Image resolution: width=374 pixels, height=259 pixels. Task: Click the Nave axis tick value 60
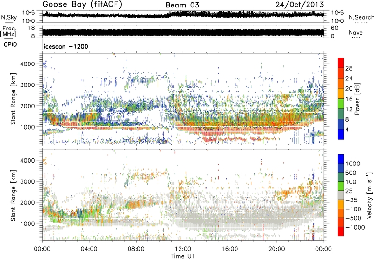[x=334, y=28]
